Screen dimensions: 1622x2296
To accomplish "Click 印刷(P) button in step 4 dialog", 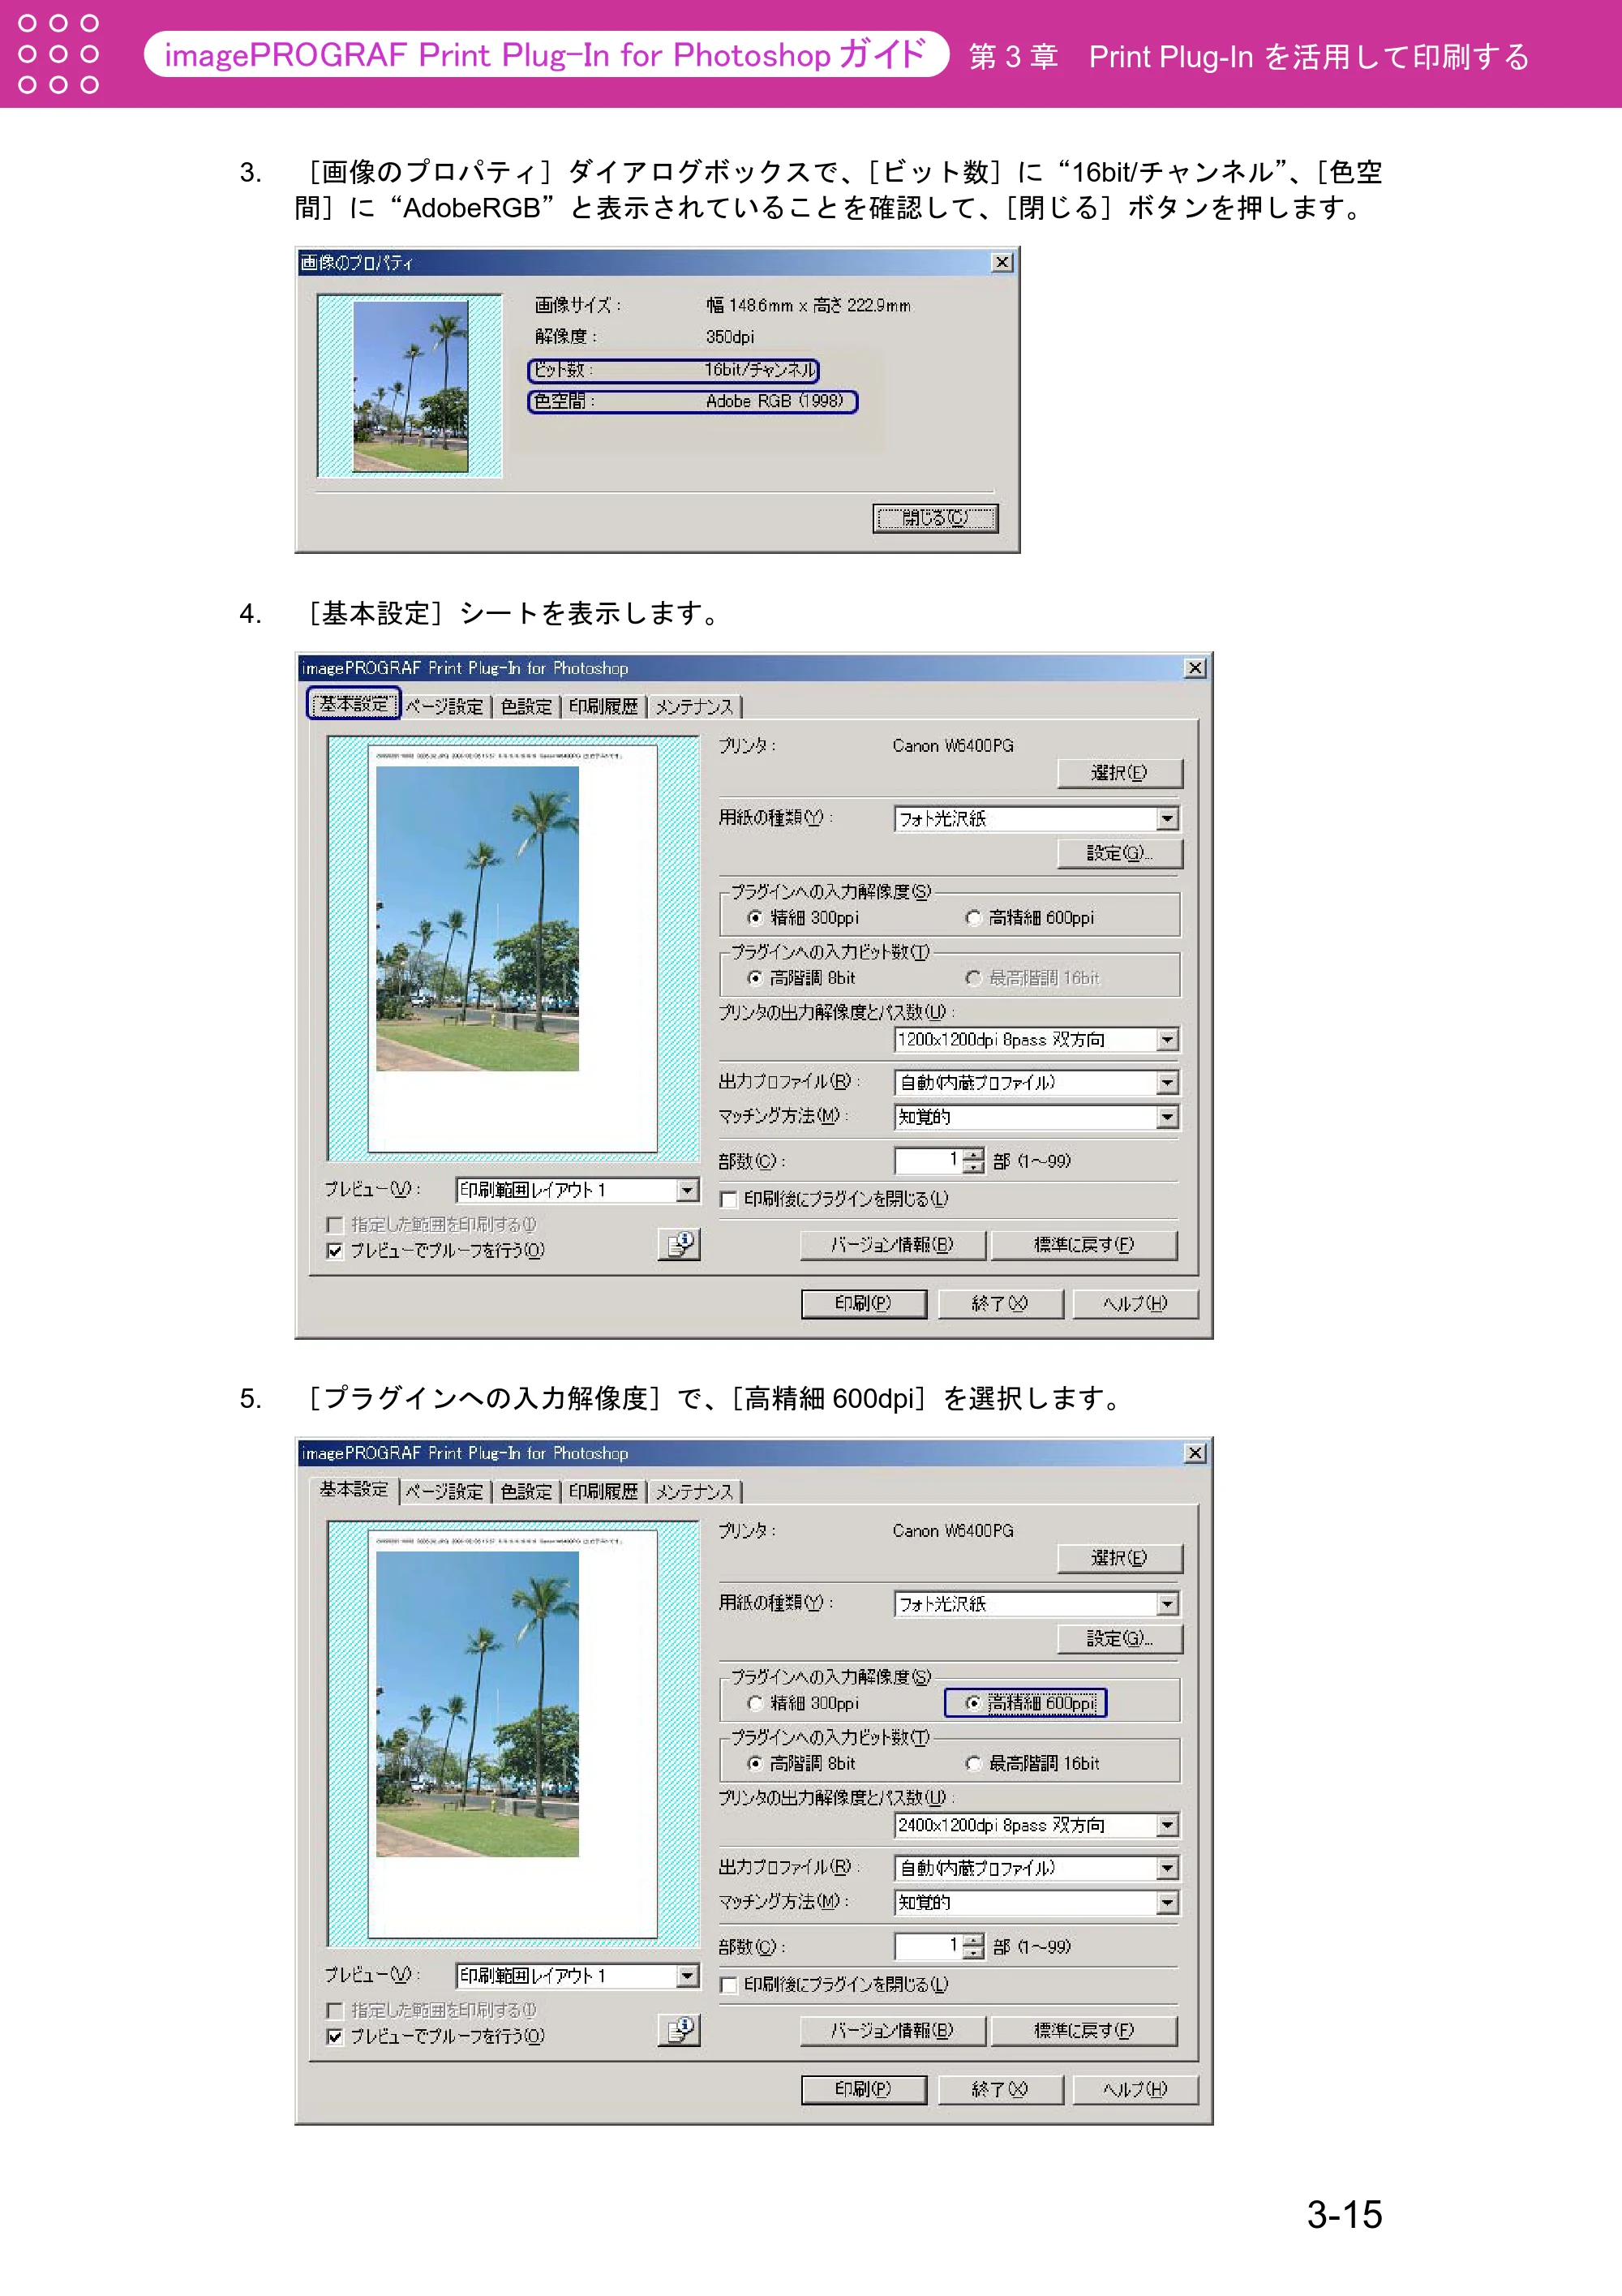I will point(864,1304).
